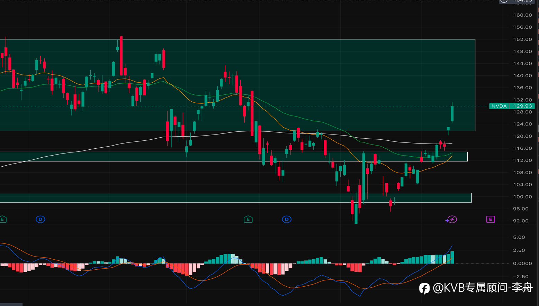
Task: Click the Facebook logo in the watermark
Action: point(424,288)
